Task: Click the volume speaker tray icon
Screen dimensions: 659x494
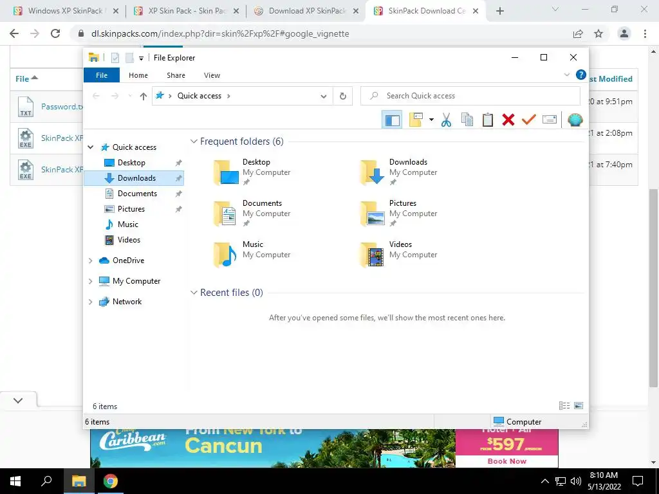Action: (x=576, y=481)
